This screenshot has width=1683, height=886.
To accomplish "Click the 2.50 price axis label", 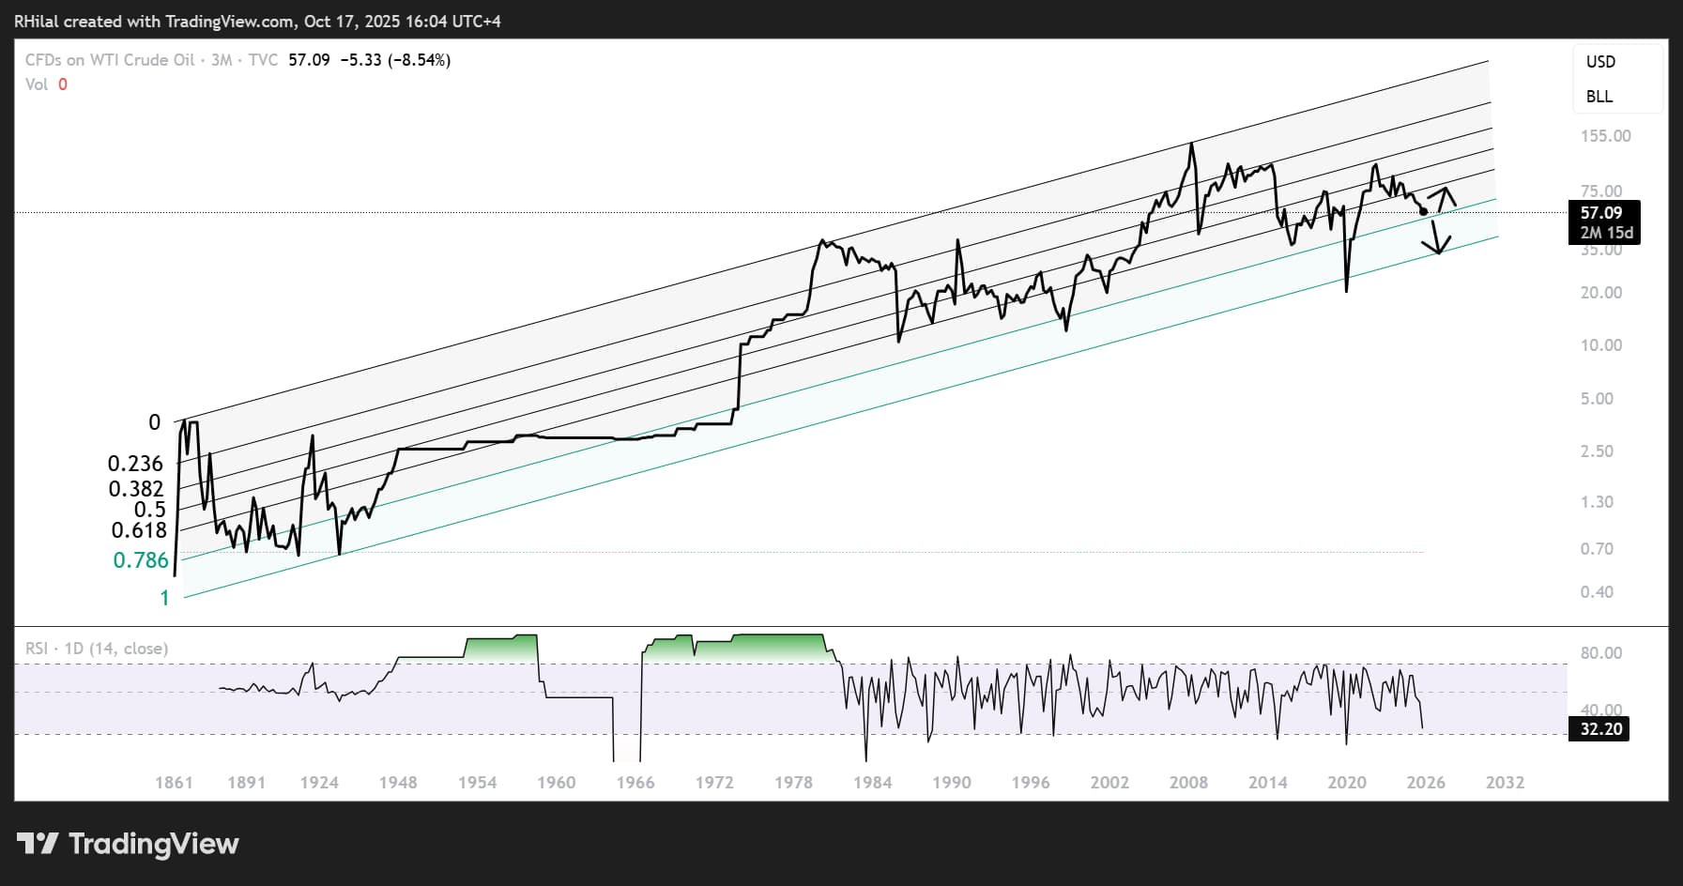I will [1597, 451].
